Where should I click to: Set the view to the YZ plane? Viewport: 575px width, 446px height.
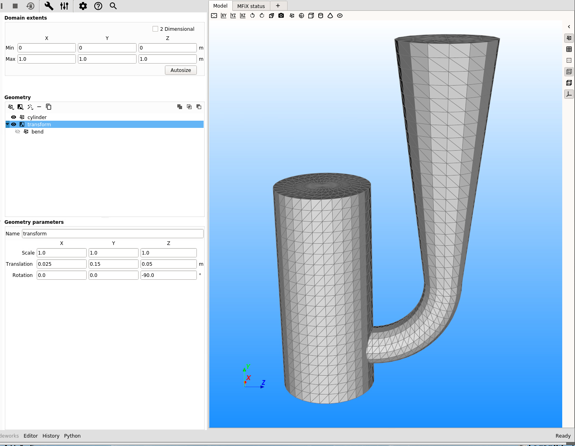pyautogui.click(x=233, y=16)
